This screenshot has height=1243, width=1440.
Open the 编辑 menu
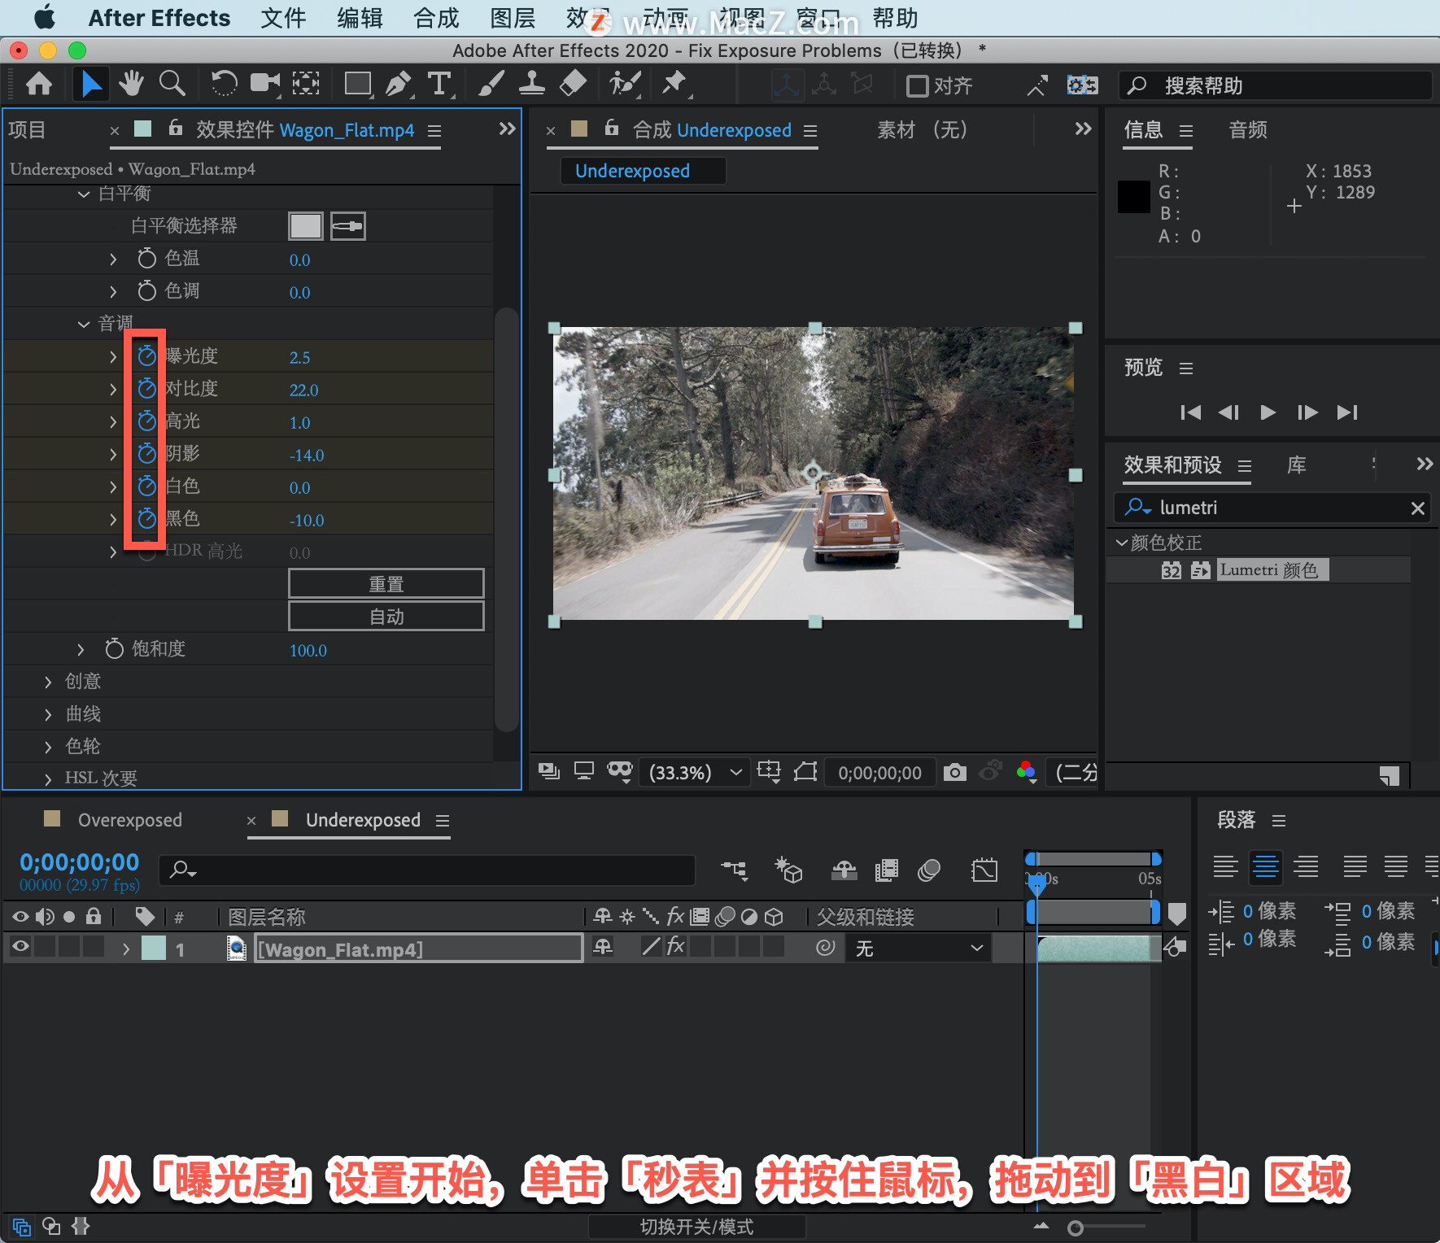tap(360, 18)
